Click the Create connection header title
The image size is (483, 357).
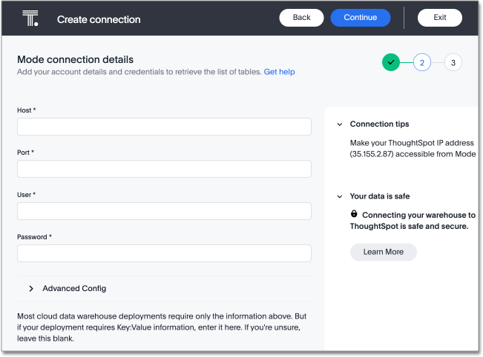99,19
